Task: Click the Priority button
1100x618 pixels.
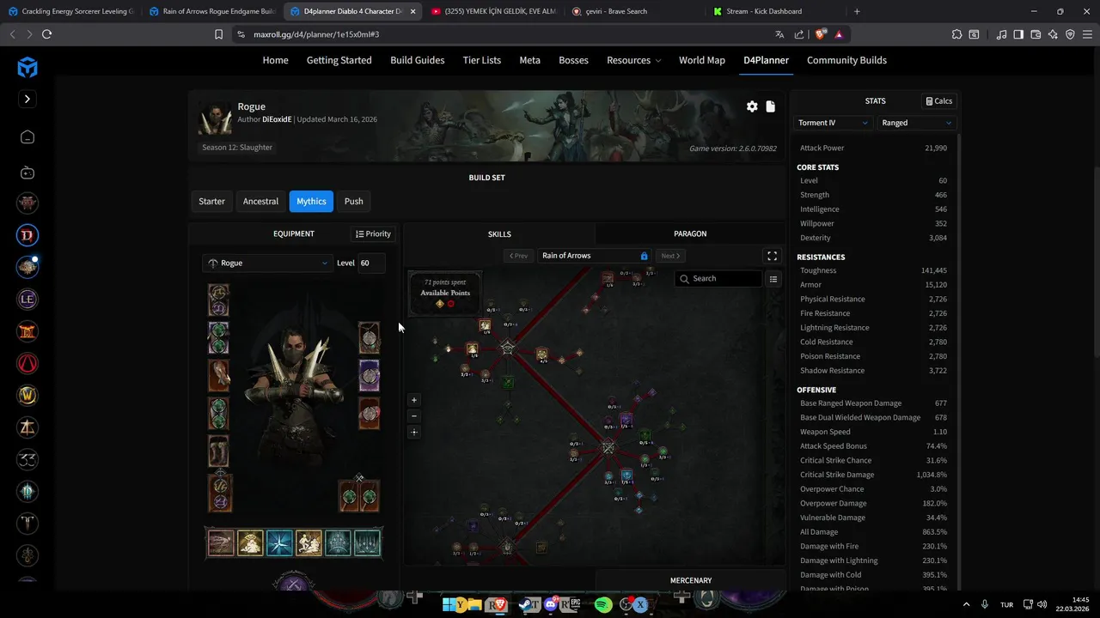Action: click(x=373, y=233)
